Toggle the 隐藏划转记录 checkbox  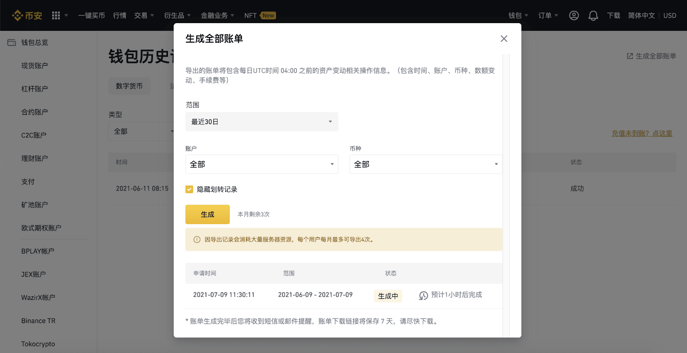pyautogui.click(x=189, y=189)
